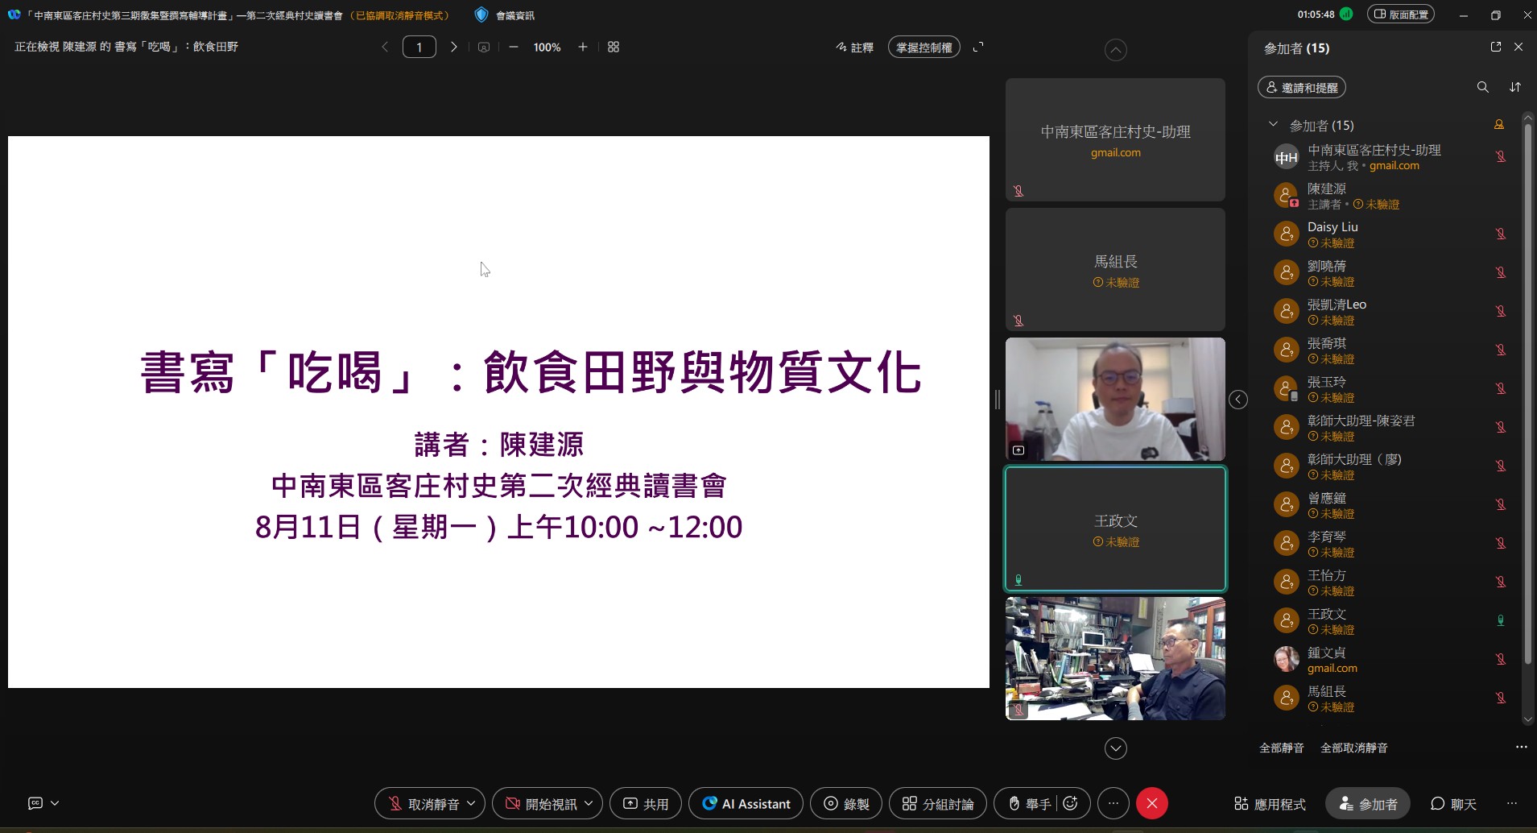Open the emoji reactions picker
The height and width of the screenshot is (833, 1537).
(1070, 803)
